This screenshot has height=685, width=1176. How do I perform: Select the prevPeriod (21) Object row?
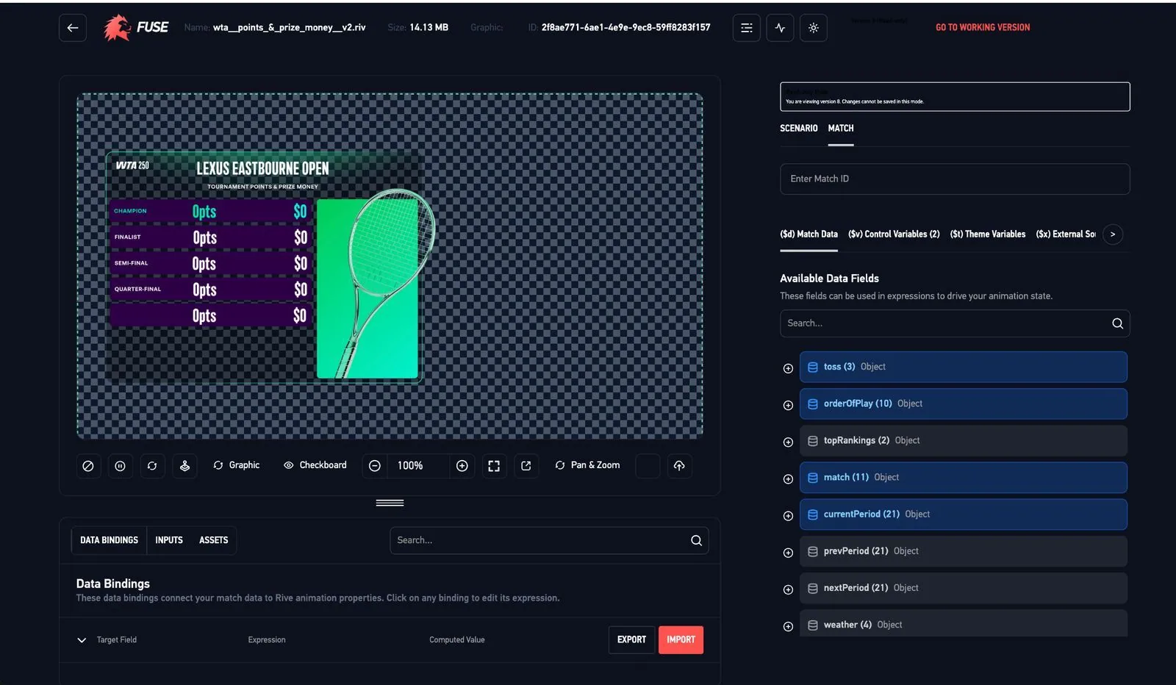(x=964, y=551)
